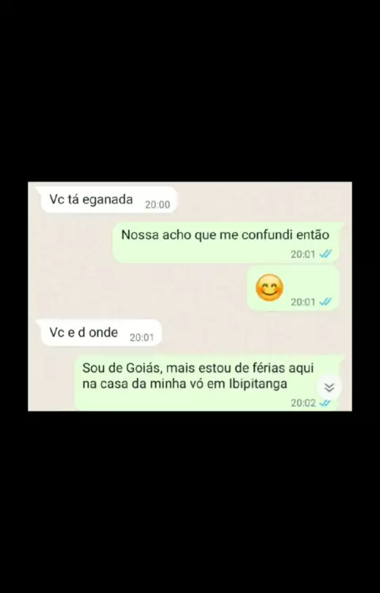Click the chat background beside the emoji bubble

(x=140, y=289)
